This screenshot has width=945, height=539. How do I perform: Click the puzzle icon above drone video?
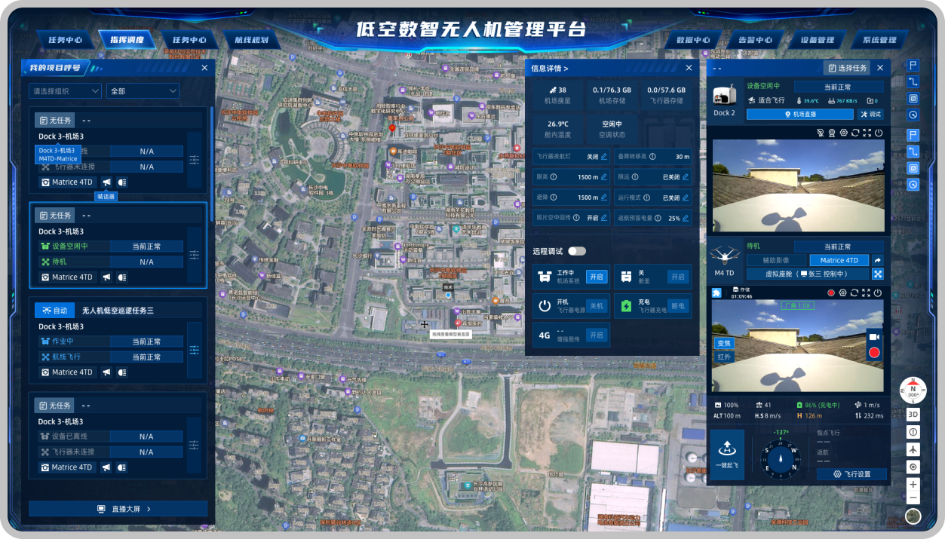[716, 292]
